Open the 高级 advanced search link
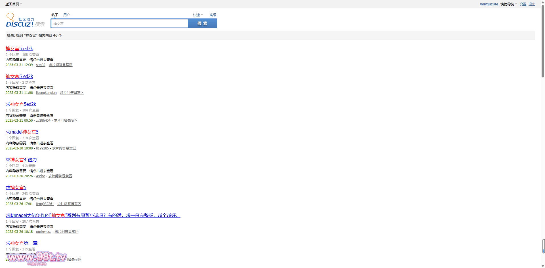 coord(213,15)
